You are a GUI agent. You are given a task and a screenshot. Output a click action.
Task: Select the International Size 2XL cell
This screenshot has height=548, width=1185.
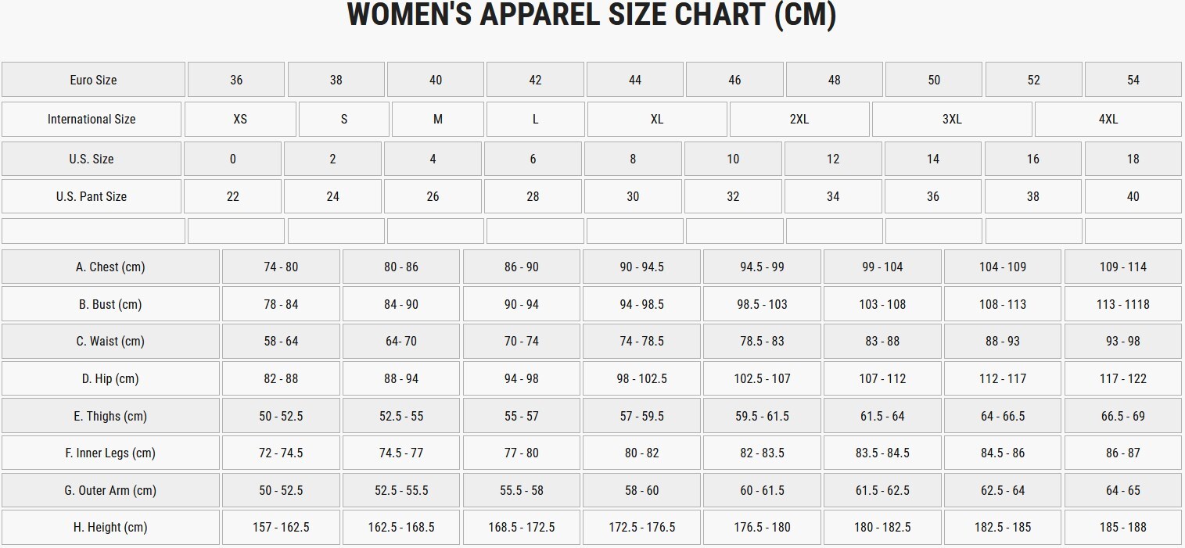pos(799,120)
